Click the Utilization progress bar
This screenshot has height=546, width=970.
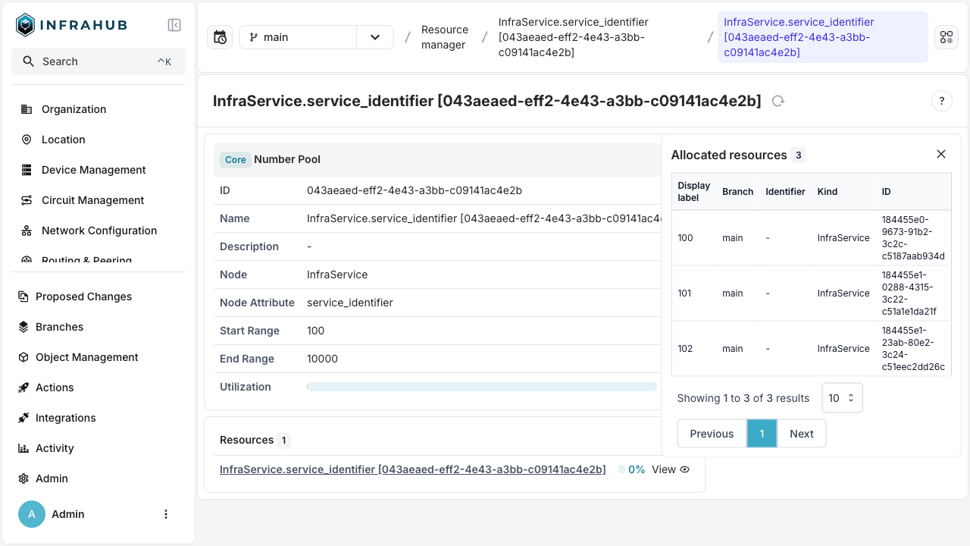[483, 387]
